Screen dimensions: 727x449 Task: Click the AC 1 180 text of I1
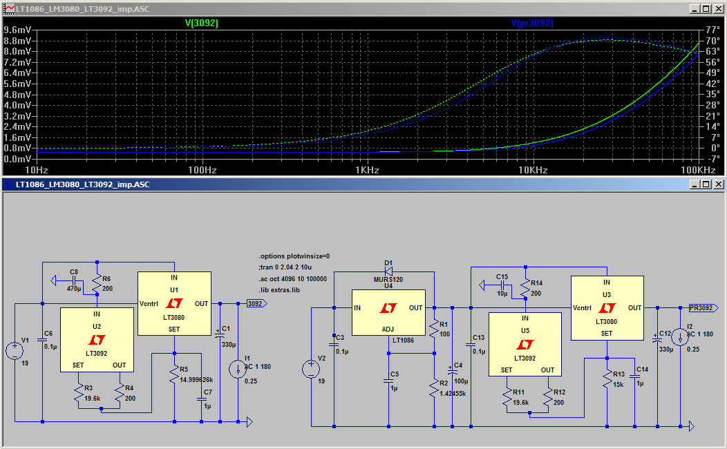[257, 367]
